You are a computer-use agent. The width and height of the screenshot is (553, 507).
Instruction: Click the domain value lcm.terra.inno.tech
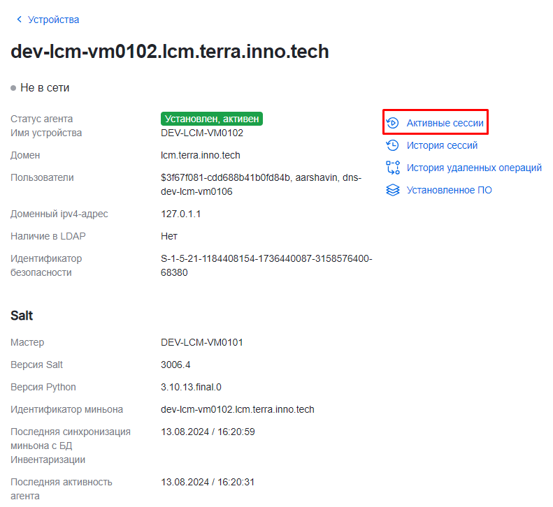point(201,155)
